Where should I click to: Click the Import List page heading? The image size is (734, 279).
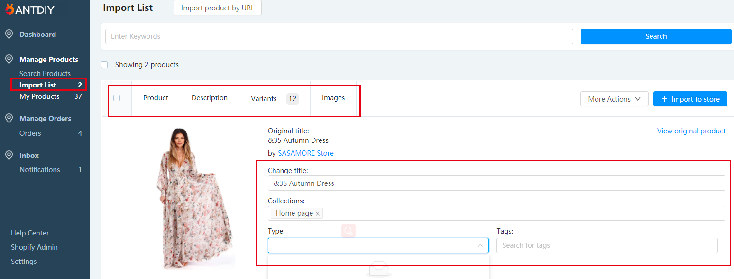pos(128,8)
